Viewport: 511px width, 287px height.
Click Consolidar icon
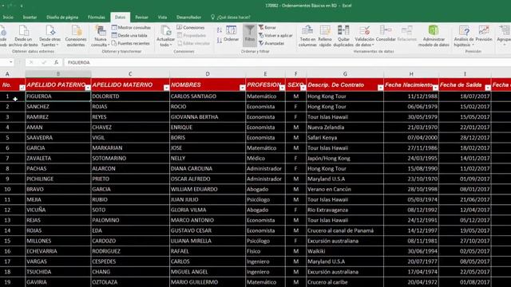tap(386, 33)
